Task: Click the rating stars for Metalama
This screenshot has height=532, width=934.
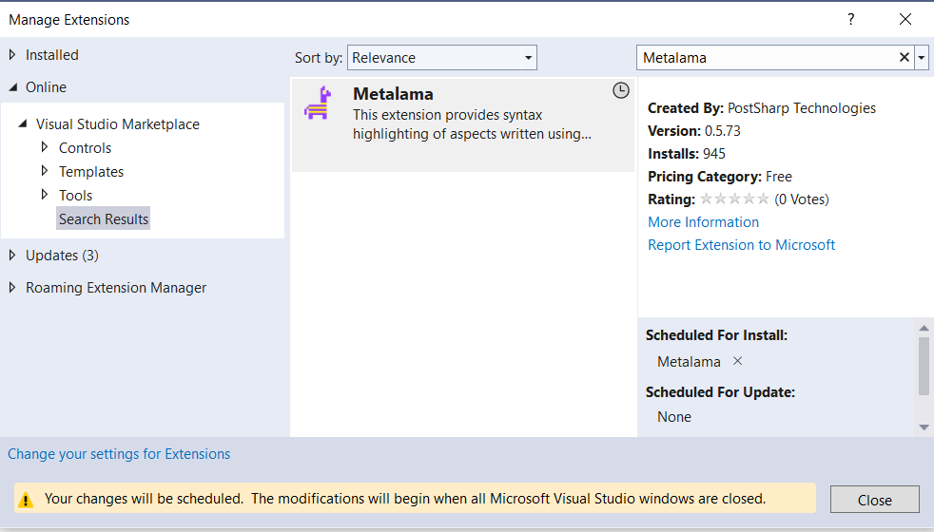Action: (x=734, y=199)
